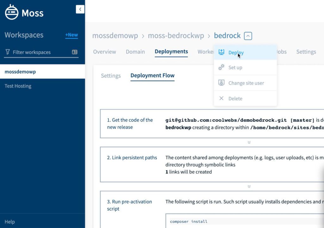Viewport: 324px width, 228px height.
Task: Click the Change site user monitor icon
Action: pos(221,83)
